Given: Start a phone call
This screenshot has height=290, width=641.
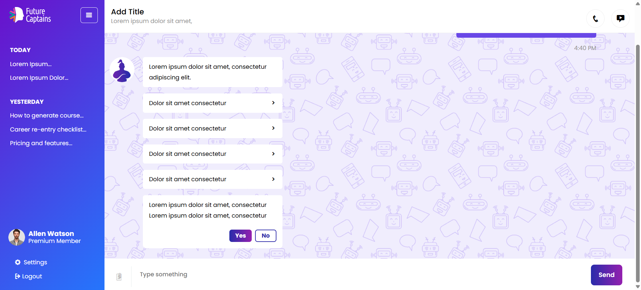Looking at the screenshot, I should point(595,19).
